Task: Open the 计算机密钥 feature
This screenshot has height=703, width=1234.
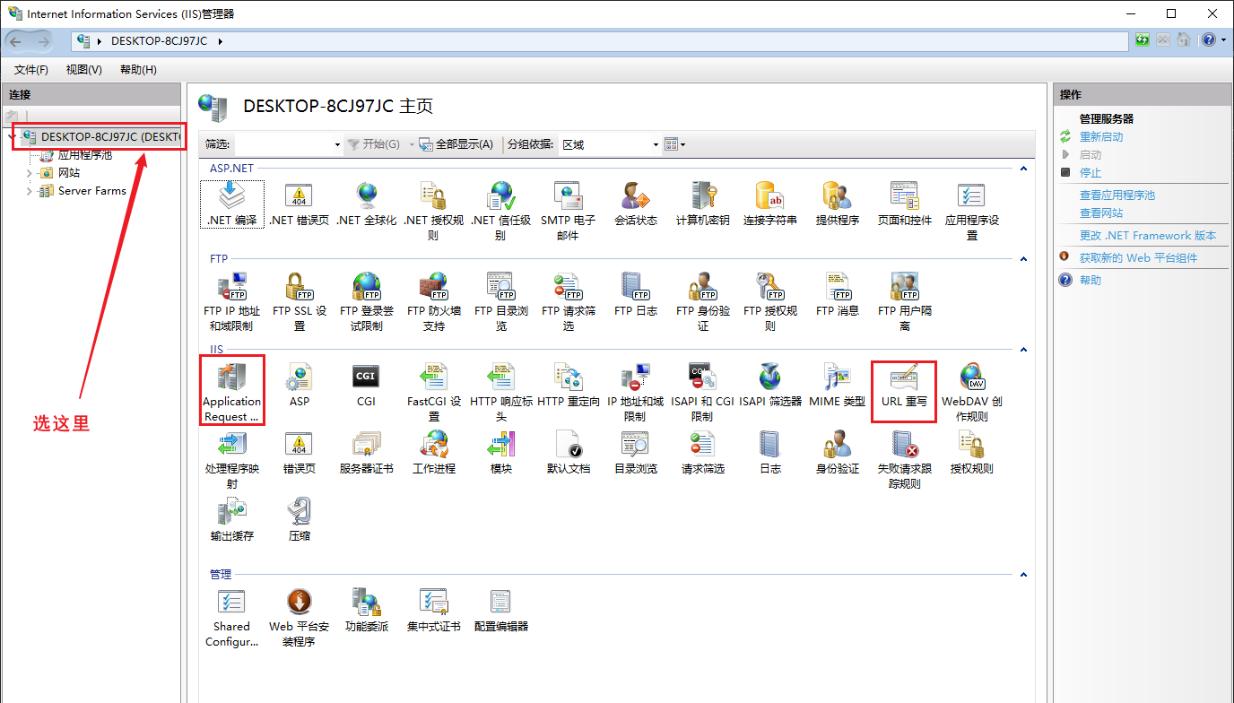Action: (x=703, y=204)
